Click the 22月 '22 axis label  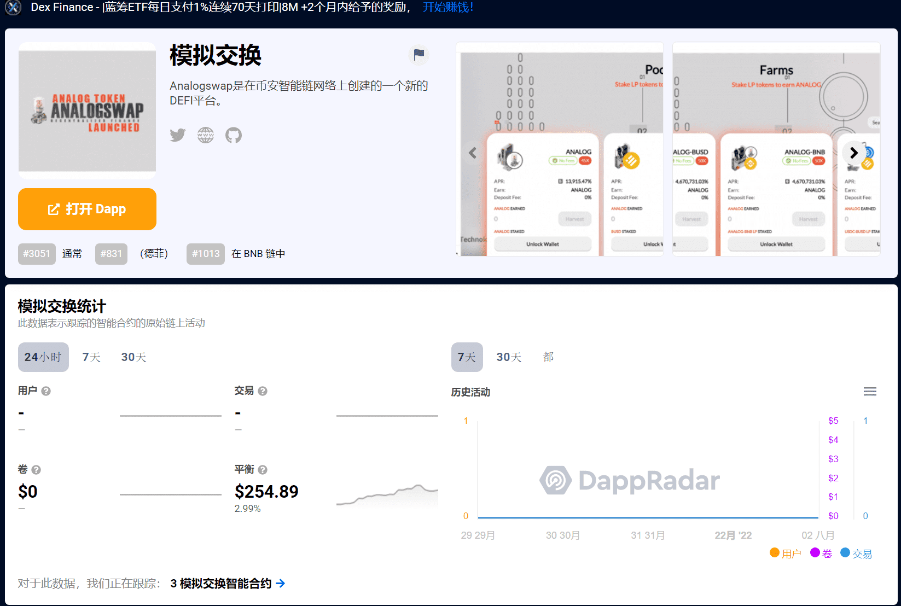[x=733, y=535]
